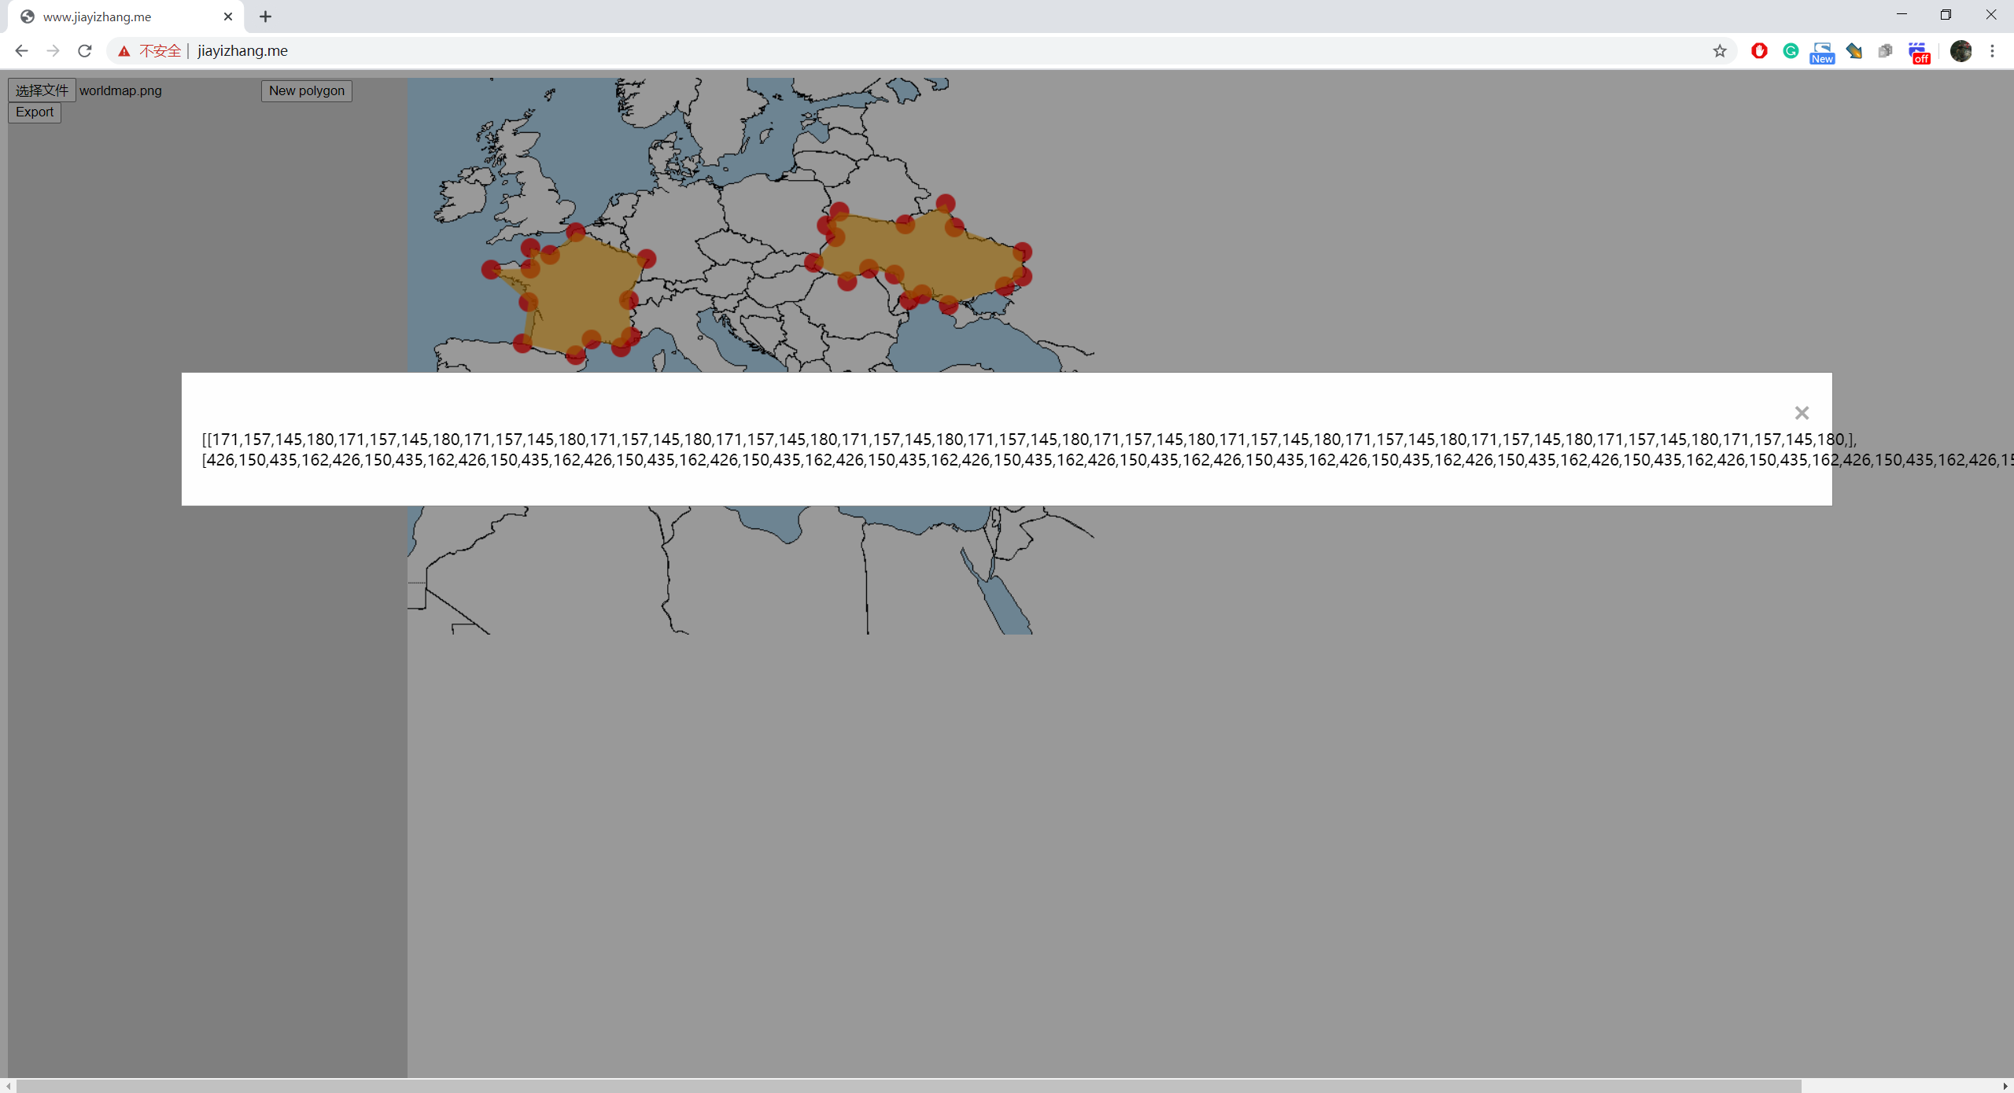Click the New polygon button
2014x1093 pixels.
[306, 90]
